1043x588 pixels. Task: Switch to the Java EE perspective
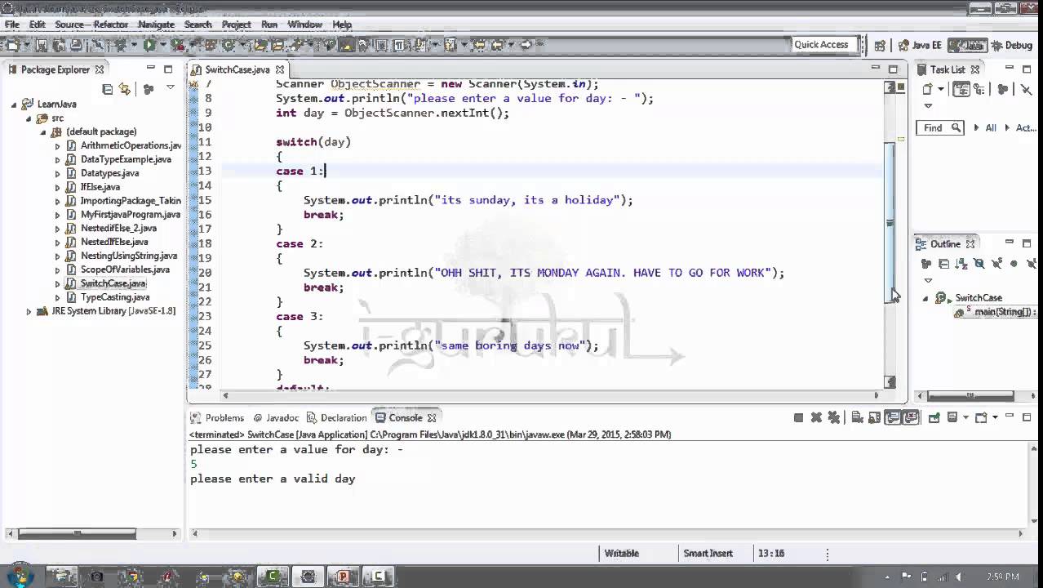(920, 45)
